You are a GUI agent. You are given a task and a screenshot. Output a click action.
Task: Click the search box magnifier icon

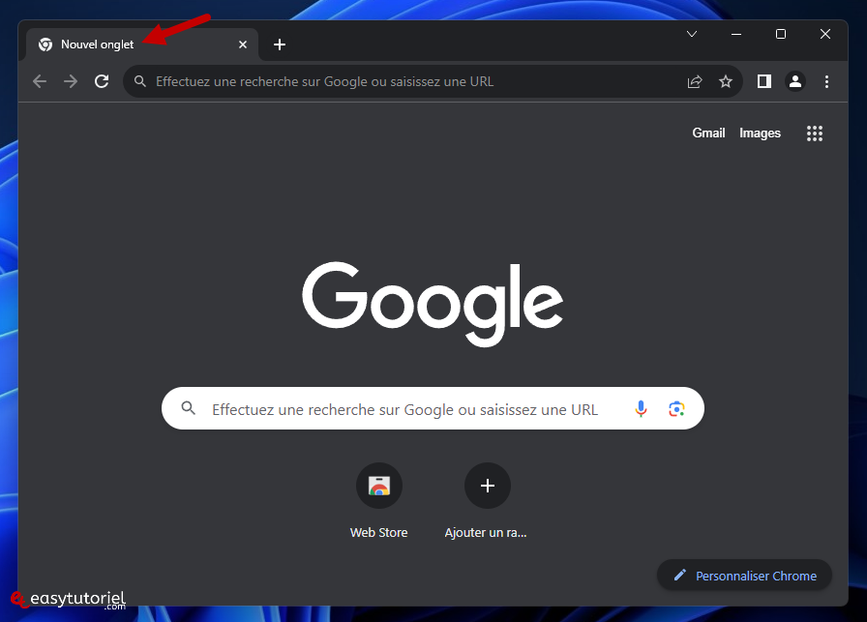pos(189,408)
